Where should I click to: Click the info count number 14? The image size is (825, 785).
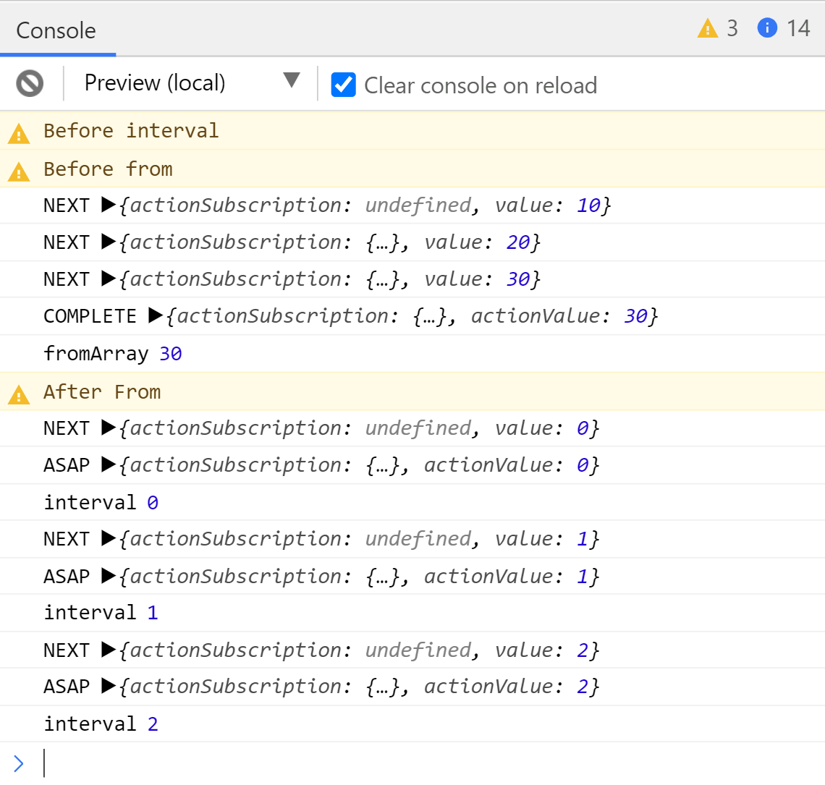coord(798,28)
